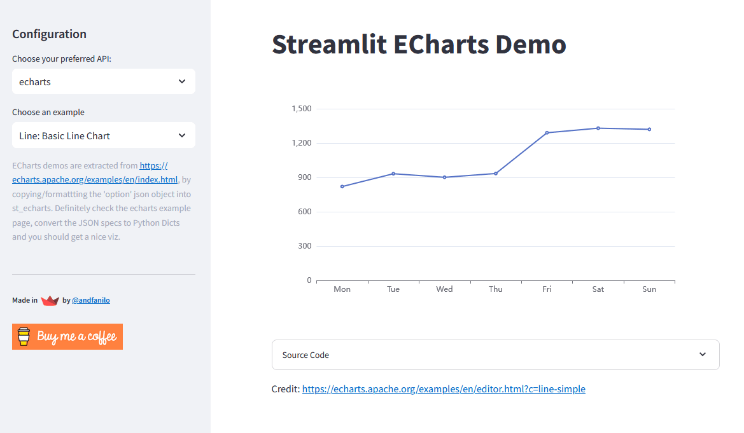Click the 1,200 y-axis label
Image resolution: width=744 pixels, height=433 pixels.
(302, 143)
